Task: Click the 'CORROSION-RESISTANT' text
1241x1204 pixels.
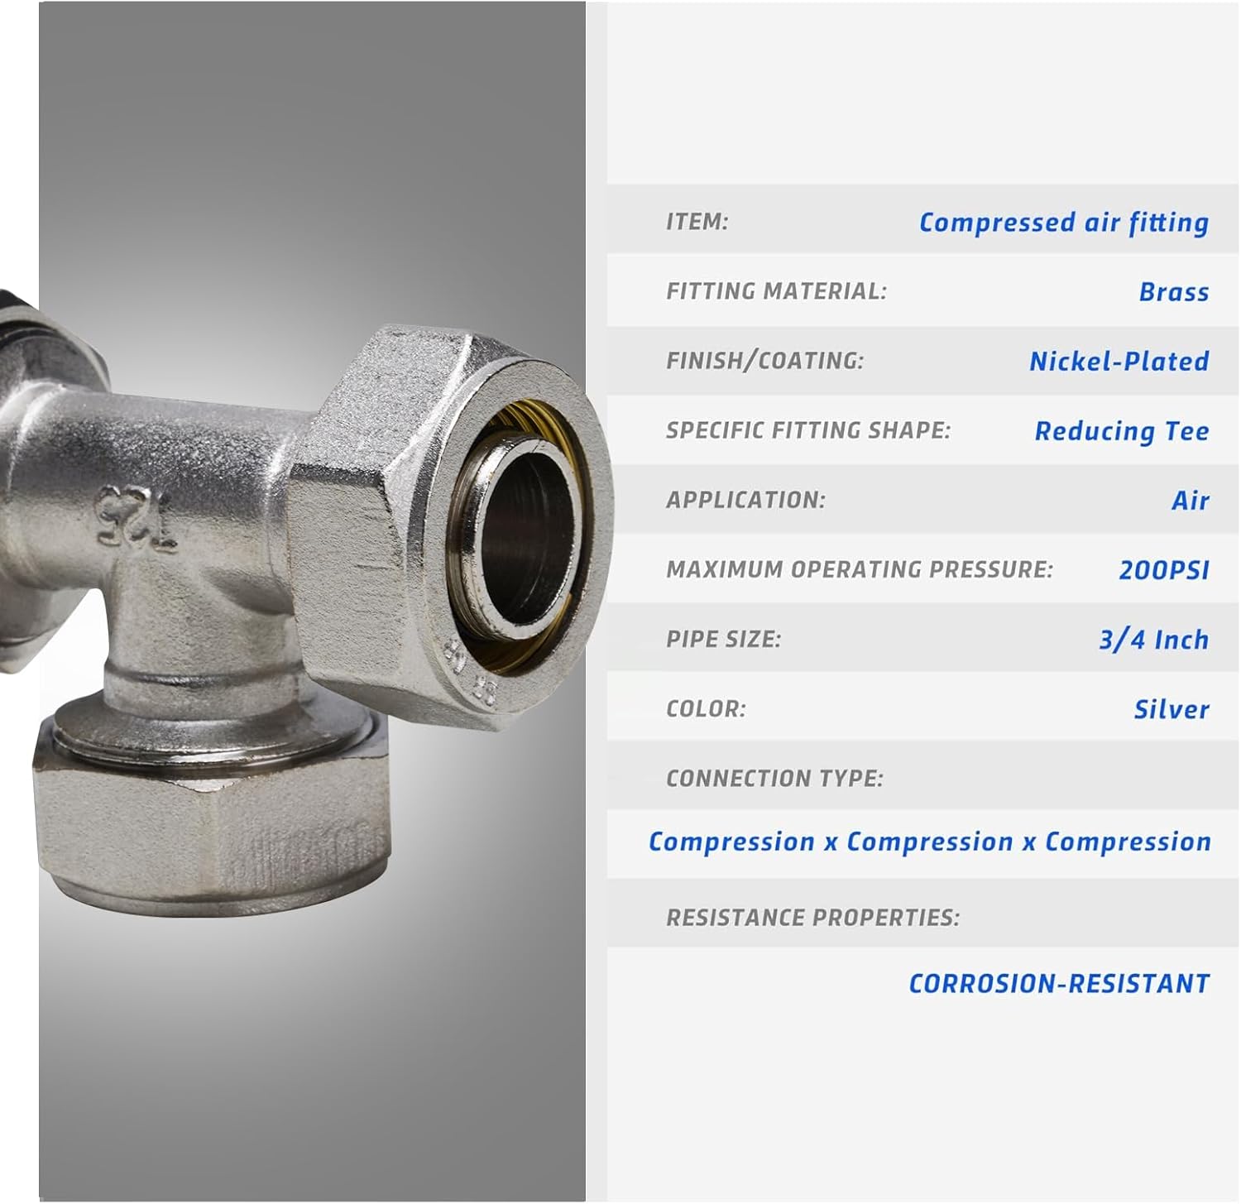Action: (1059, 984)
